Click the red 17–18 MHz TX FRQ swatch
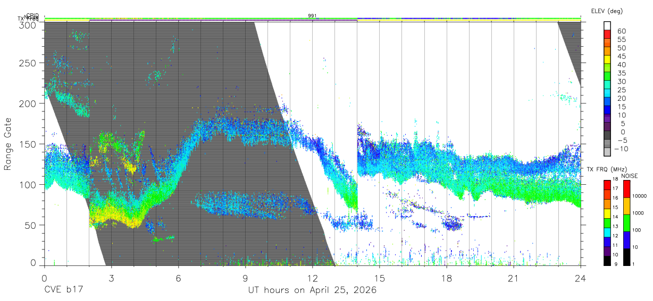This screenshot has width=653, height=301. (x=607, y=185)
